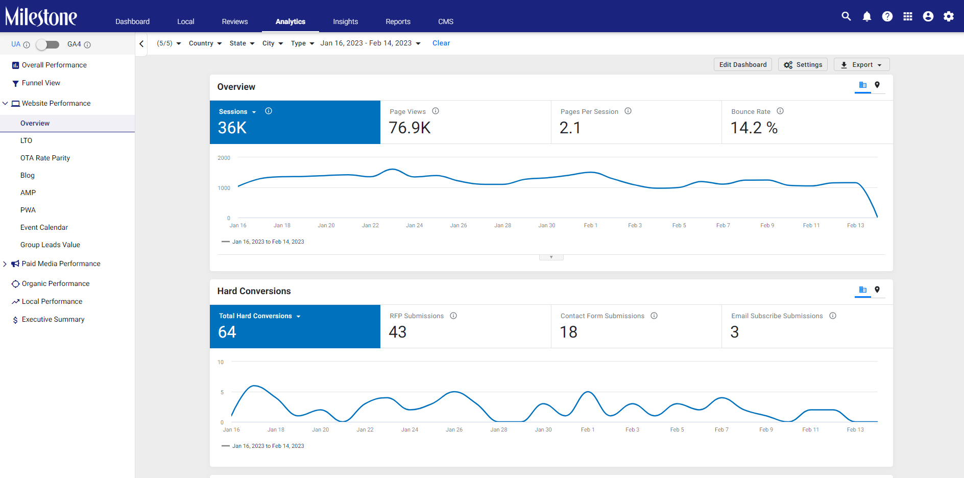The width and height of the screenshot is (964, 478).
Task: Collapse the left sidebar with chevron
Action: tap(141, 44)
